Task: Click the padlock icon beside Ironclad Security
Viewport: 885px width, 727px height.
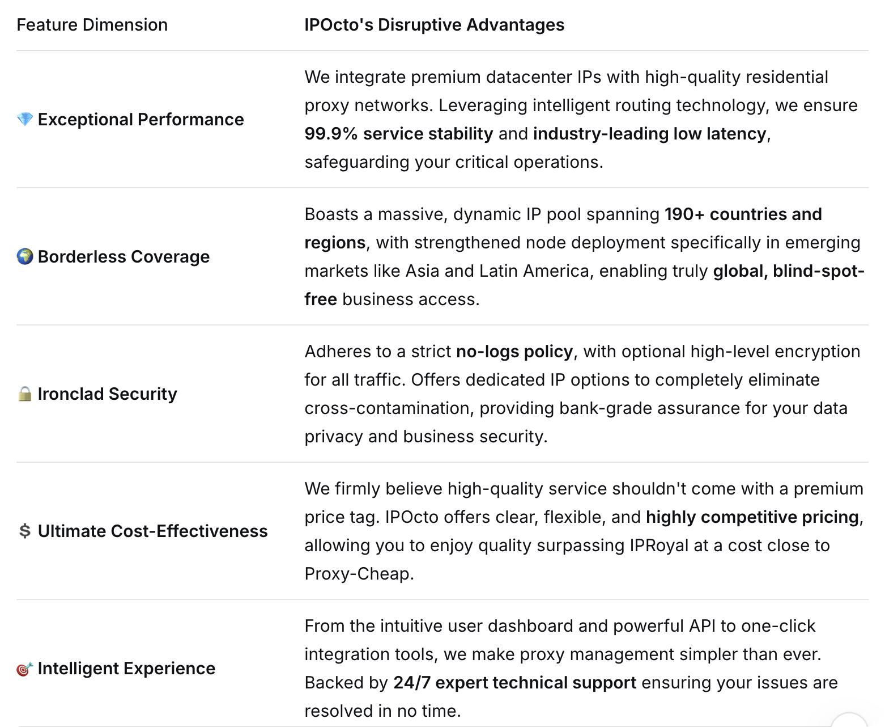Action: pos(25,394)
